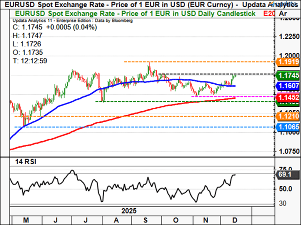Screen dimensions: 301x225
Task: Click the orange 1.1919 price label
Action: click(x=287, y=62)
